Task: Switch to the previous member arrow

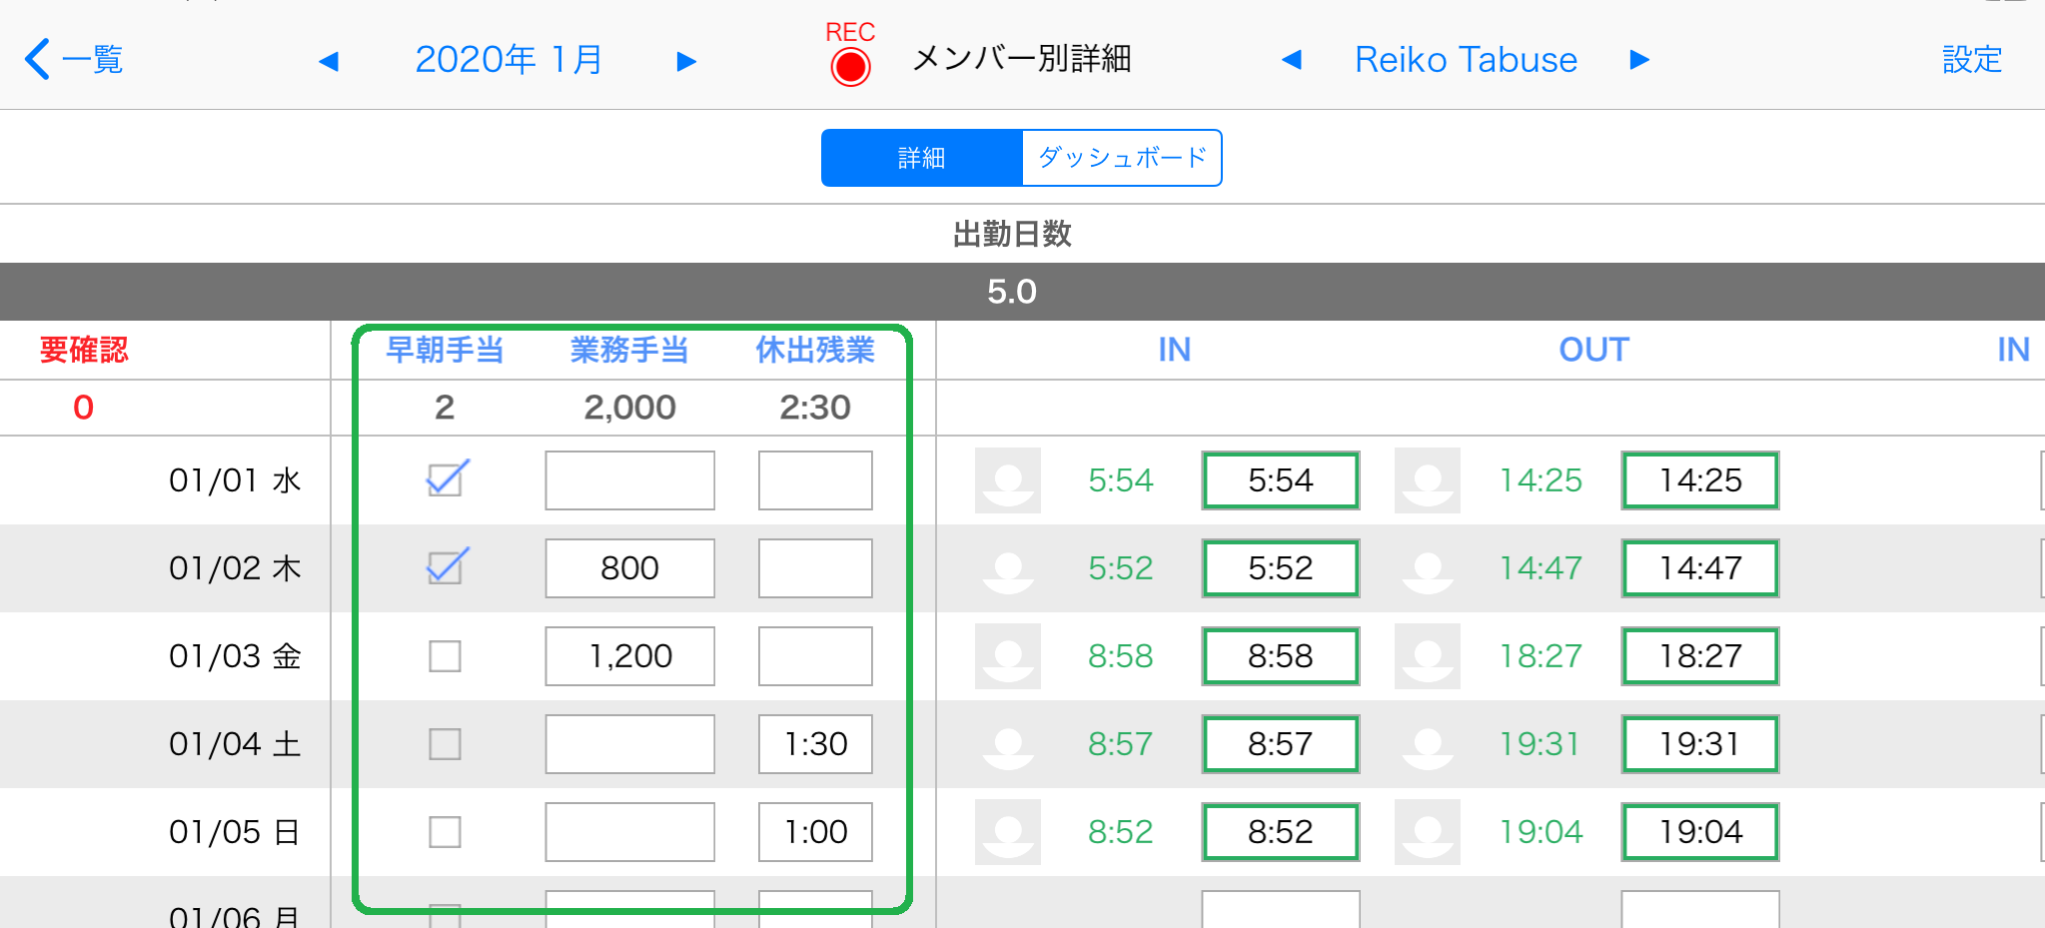Action: pyautogui.click(x=1292, y=60)
